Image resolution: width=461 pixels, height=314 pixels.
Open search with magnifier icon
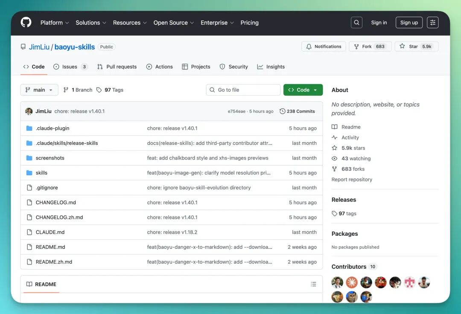(x=356, y=22)
